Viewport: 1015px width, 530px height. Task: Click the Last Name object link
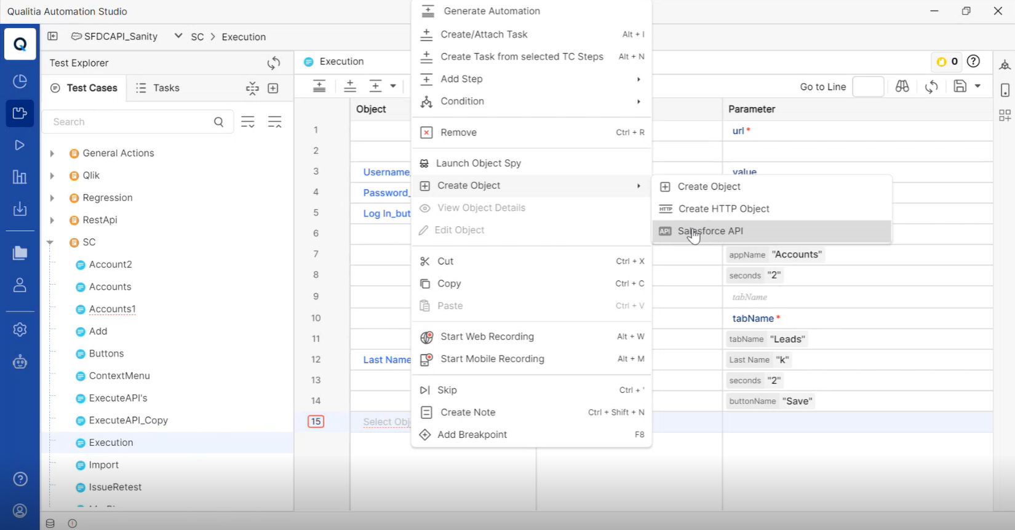(386, 360)
